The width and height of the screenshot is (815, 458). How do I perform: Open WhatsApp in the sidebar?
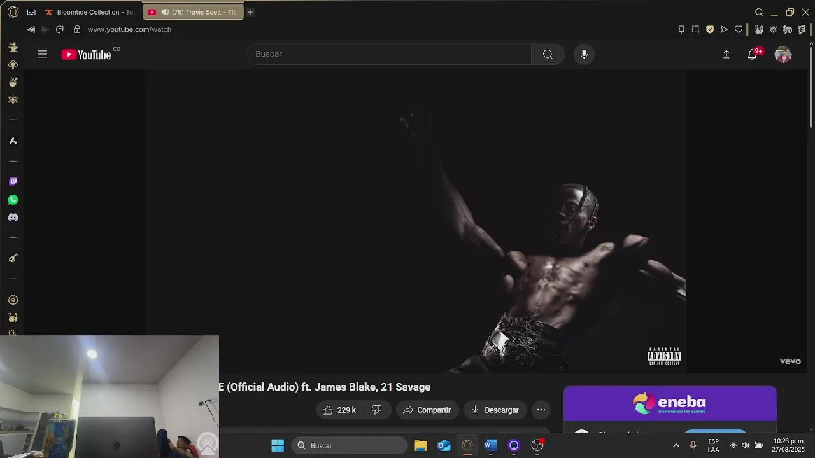(13, 200)
